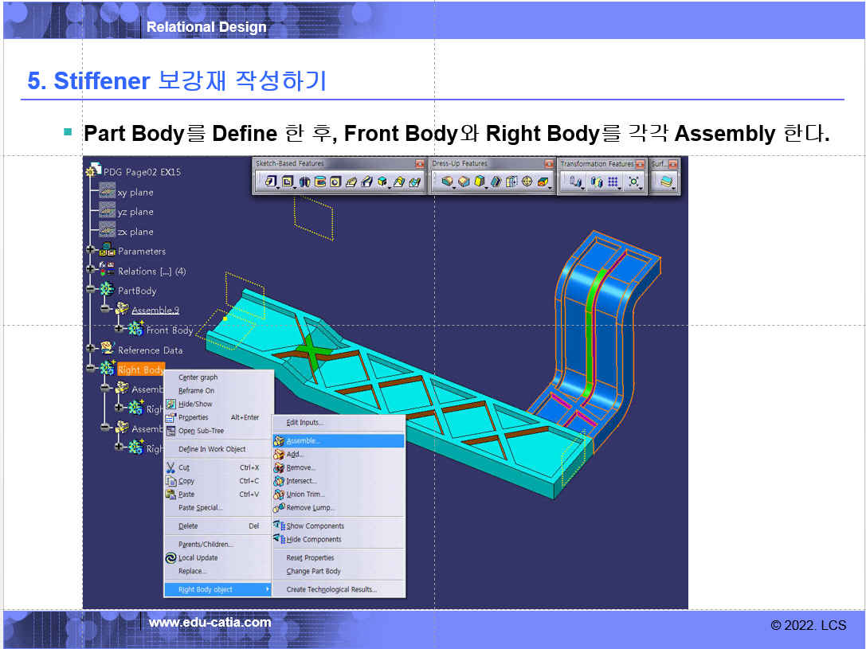Click the Pocket tool icon
This screenshot has height=649, width=866.
[288, 182]
